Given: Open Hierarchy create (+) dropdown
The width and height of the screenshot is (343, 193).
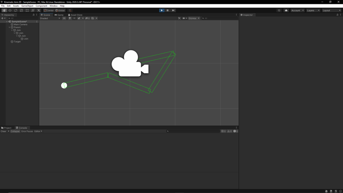Looking at the screenshot, I should coord(3,18).
